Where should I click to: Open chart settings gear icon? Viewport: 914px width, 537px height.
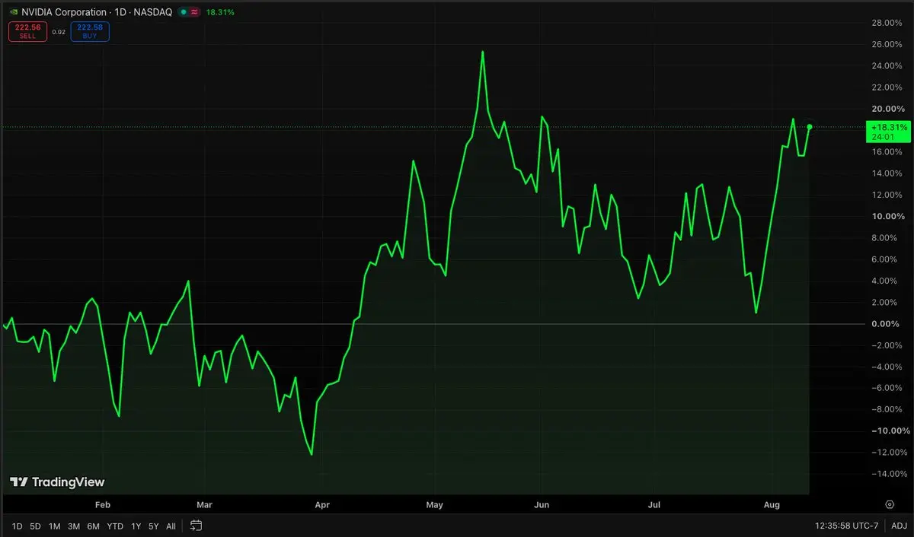pos(889,504)
